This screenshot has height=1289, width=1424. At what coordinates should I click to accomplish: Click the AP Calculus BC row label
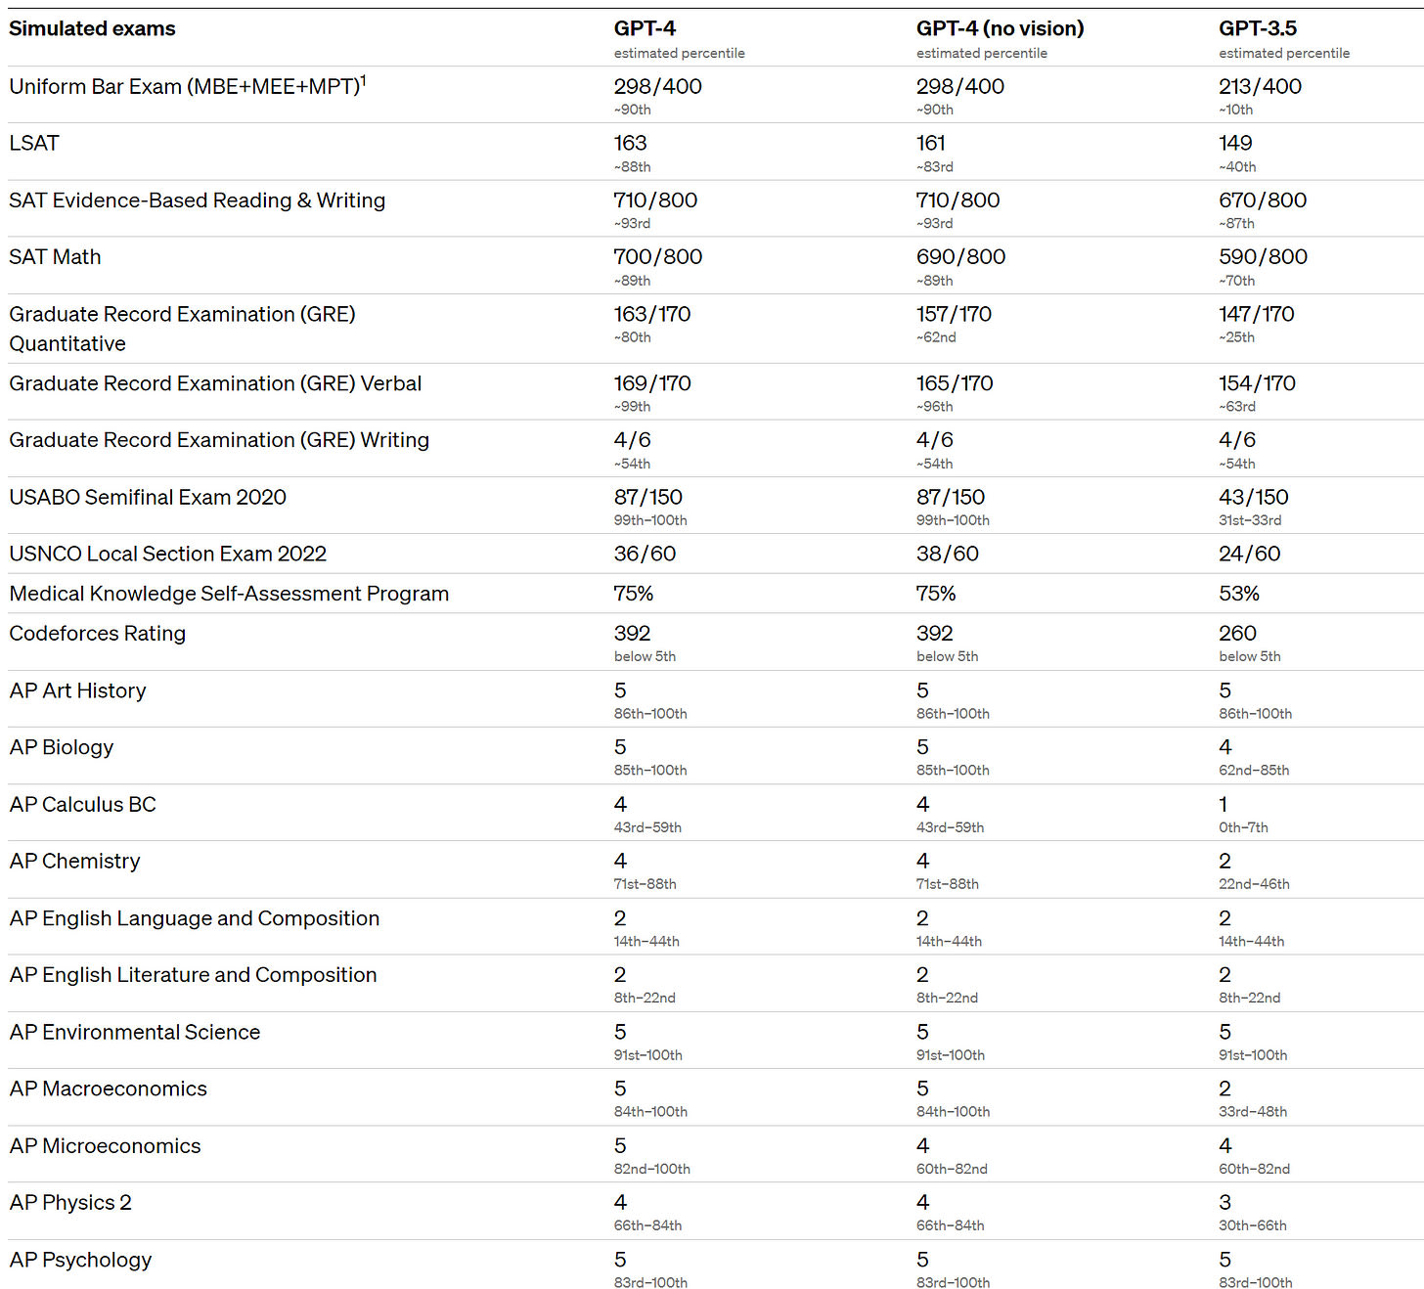pyautogui.click(x=83, y=805)
